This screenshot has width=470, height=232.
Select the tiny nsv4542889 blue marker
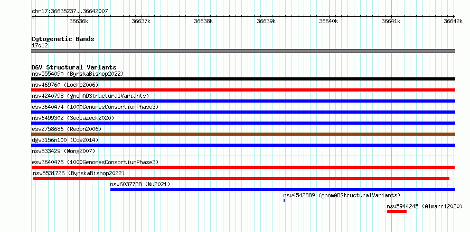tap(284, 200)
